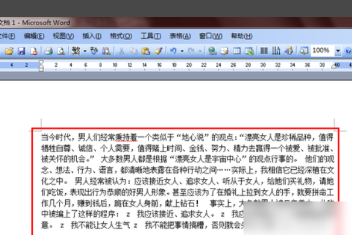This screenshot has width=352, height=235.
Task: Open the 工具(T) menu
Action: (x=151, y=36)
